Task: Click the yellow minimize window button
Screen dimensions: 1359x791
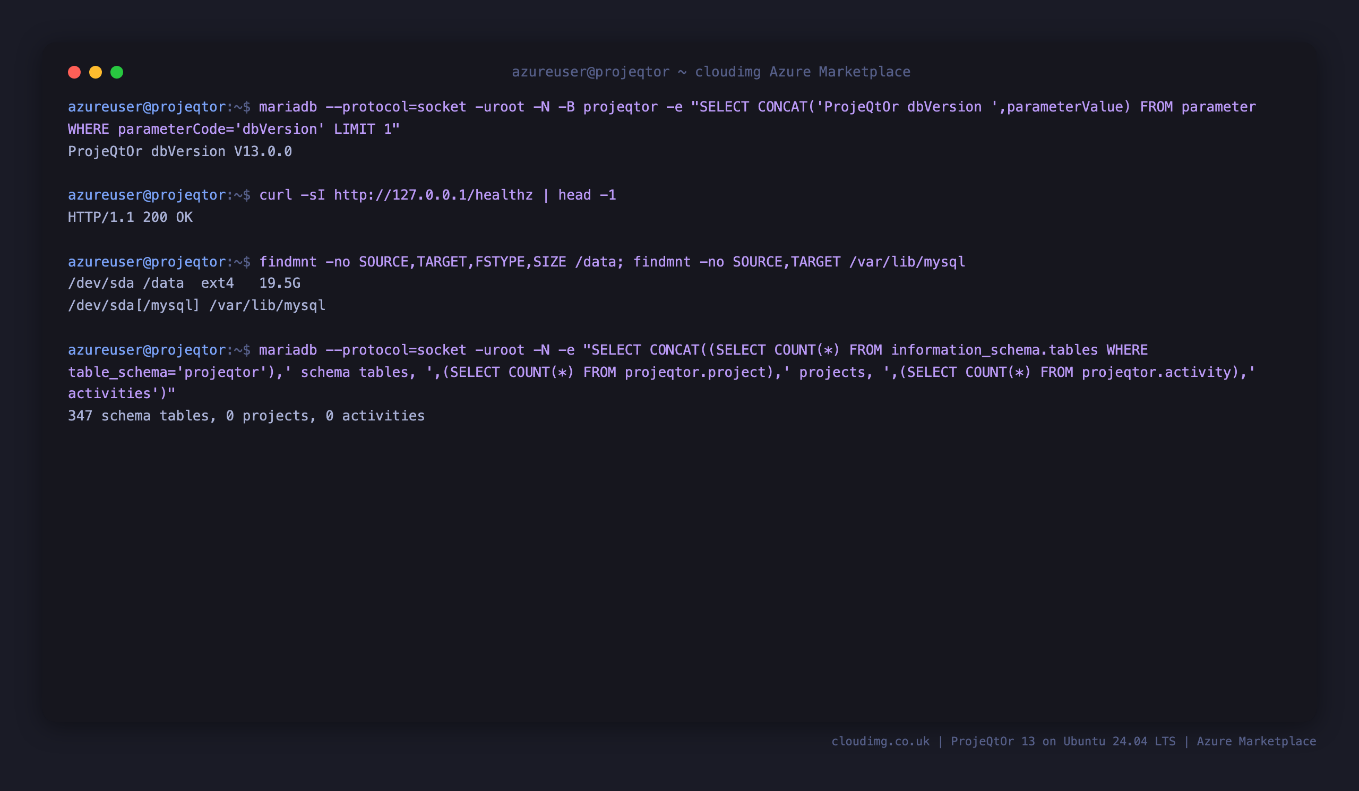Action: 96,72
